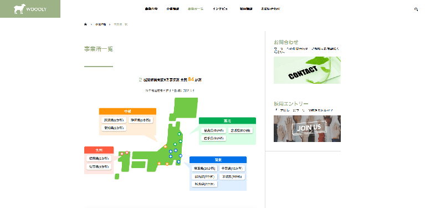425x208 pixels.
Task: Select 愛知県 in the 中部 box
Action: (114, 128)
